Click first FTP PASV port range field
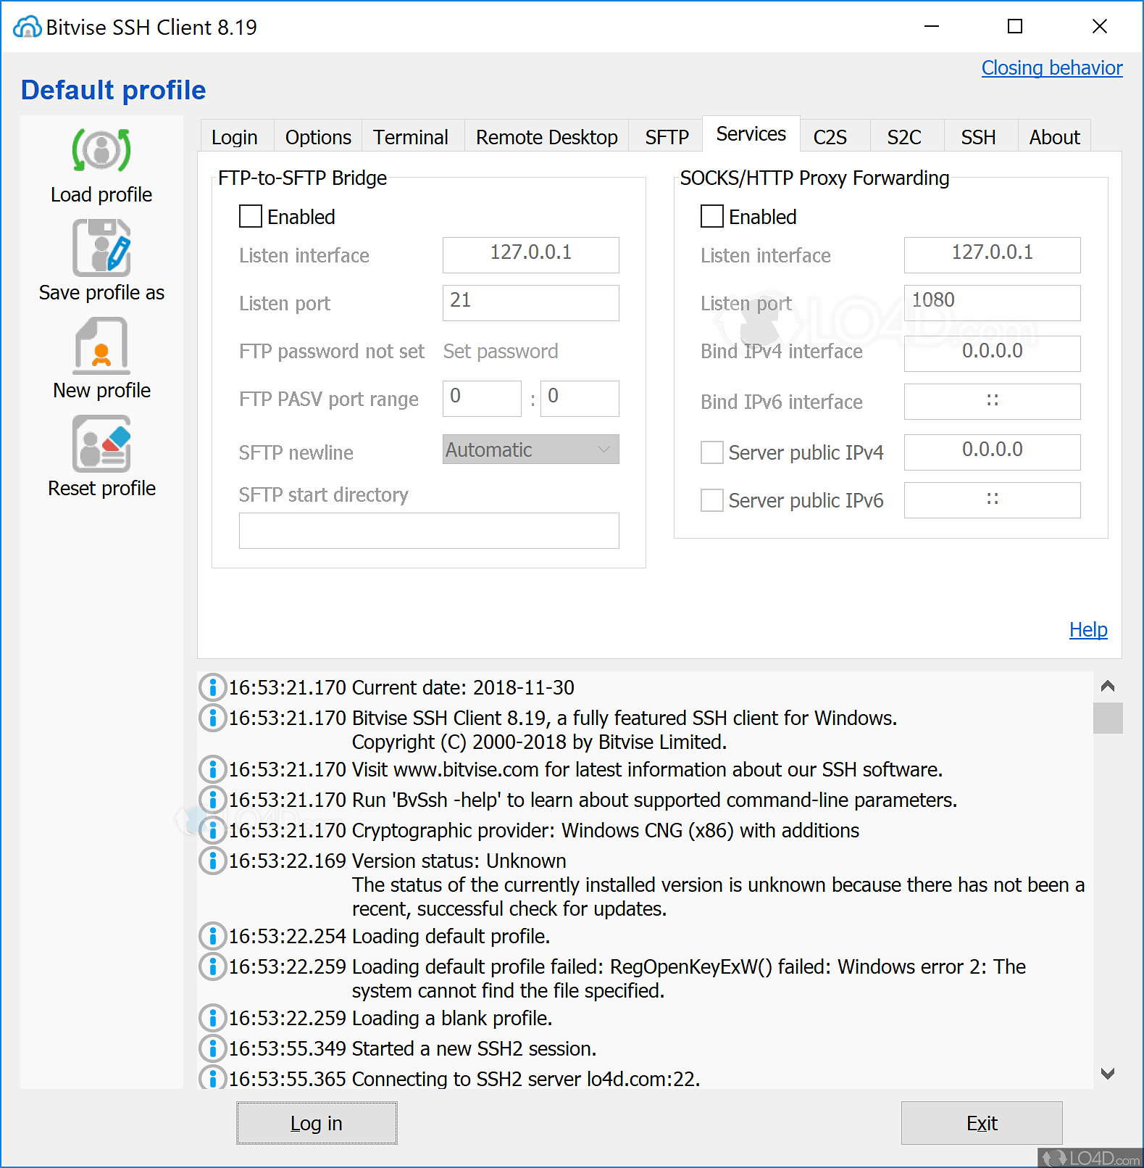The width and height of the screenshot is (1144, 1168). [482, 398]
